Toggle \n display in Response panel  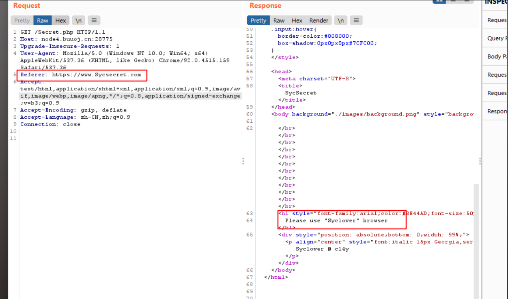point(341,20)
